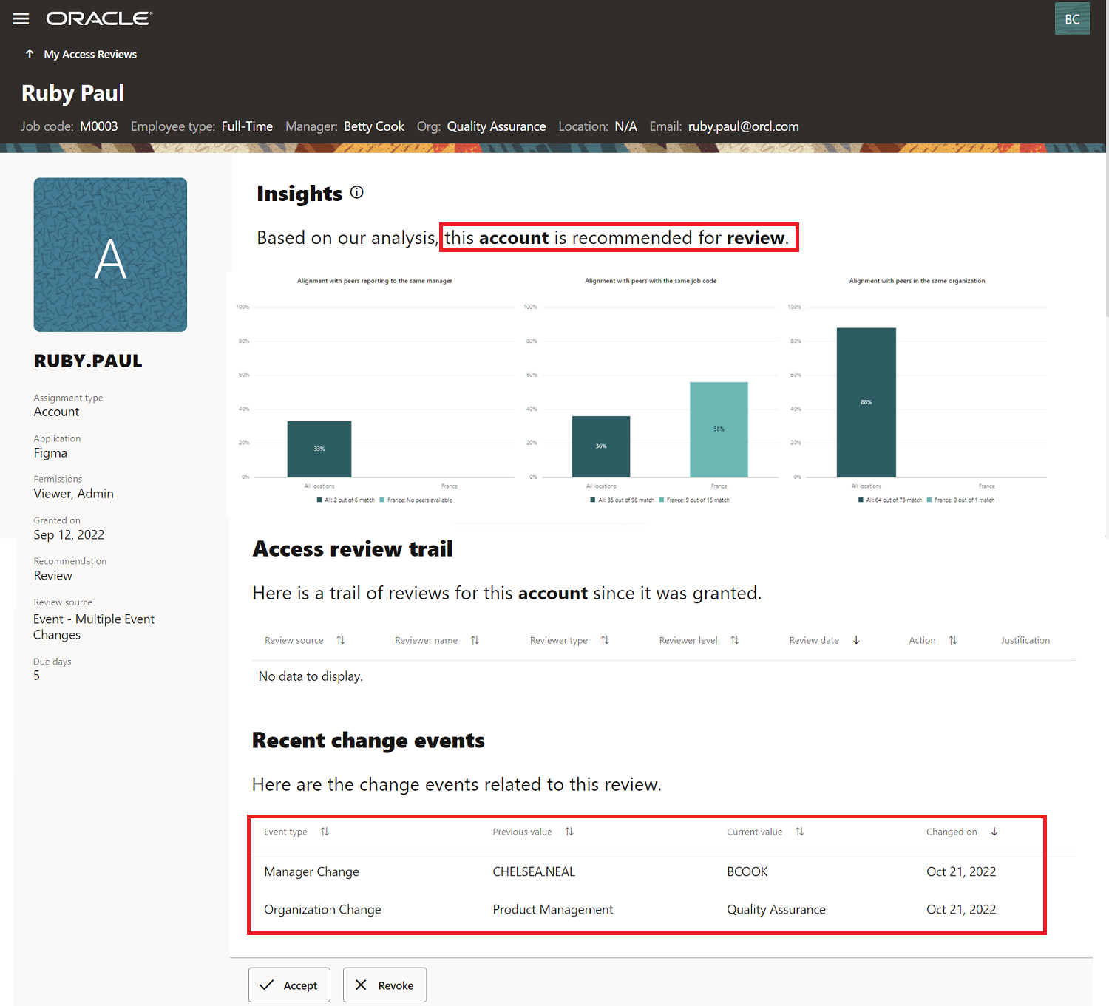Viewport: 1109px width, 1006px height.
Task: Click job code M0003
Action: [x=99, y=126]
